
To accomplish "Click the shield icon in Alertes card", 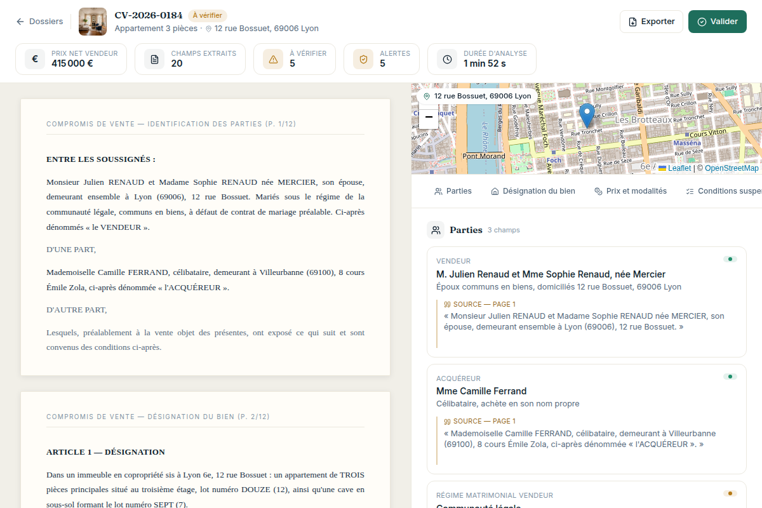I will tap(363, 59).
